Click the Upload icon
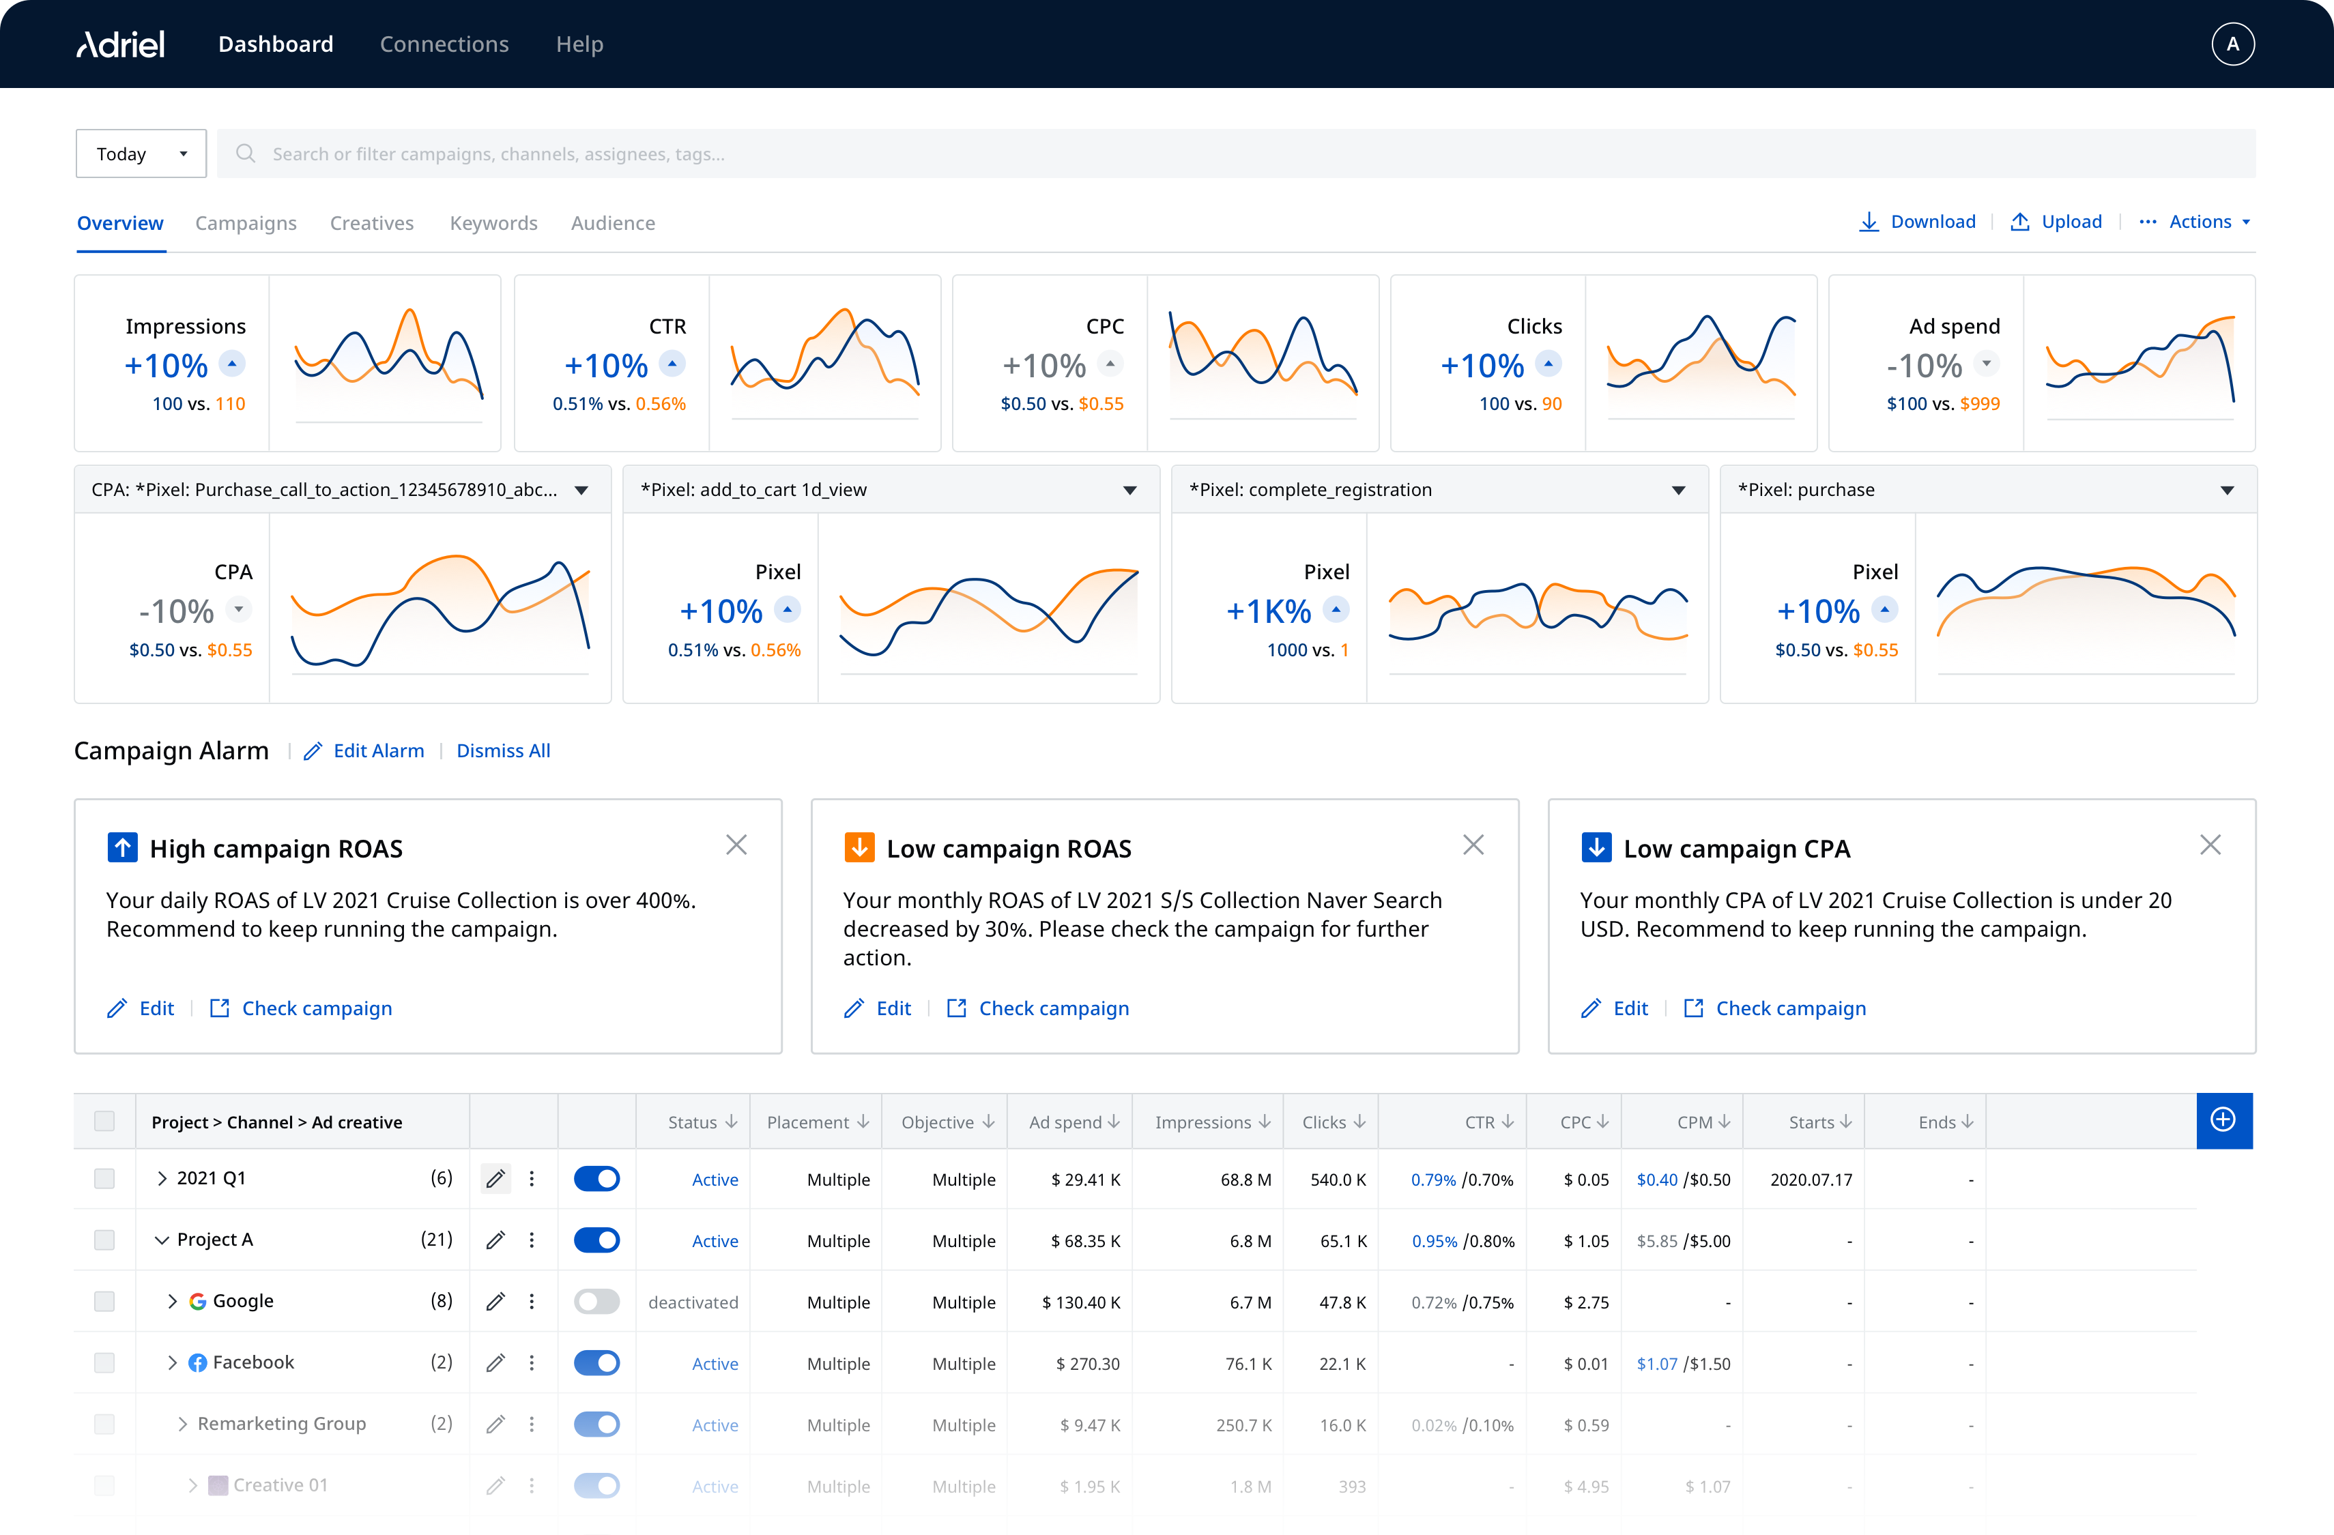This screenshot has width=2334, height=1535. coord(2019,222)
